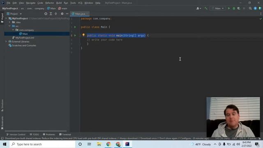Click the Windows Start button
This screenshot has height=148, width=263.
pos(5,144)
